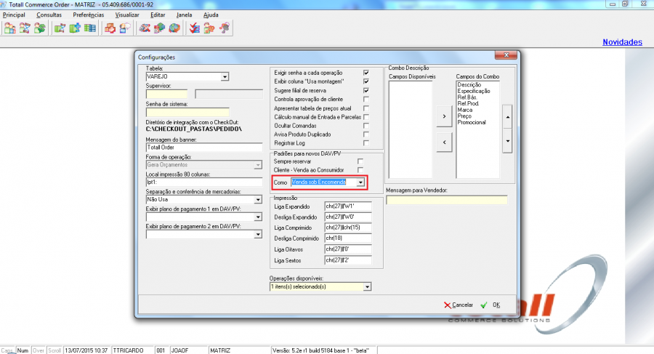Check 'Cliente - Venda ao Consumidor'
654x354 pixels.
coord(360,170)
